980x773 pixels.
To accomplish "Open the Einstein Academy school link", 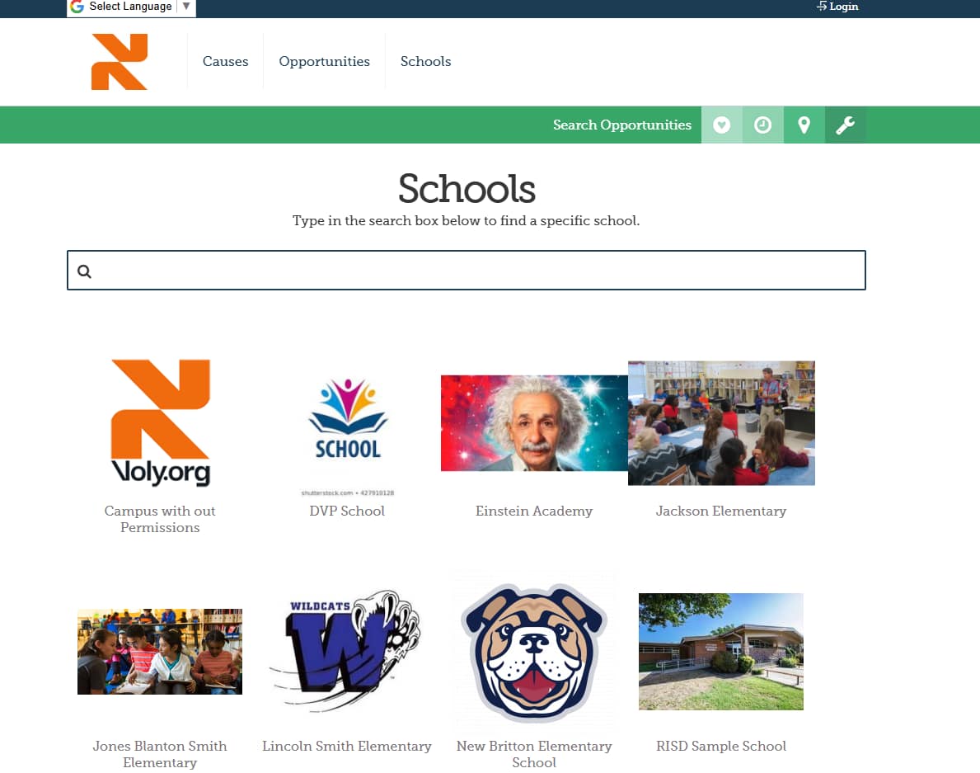I will 533,511.
